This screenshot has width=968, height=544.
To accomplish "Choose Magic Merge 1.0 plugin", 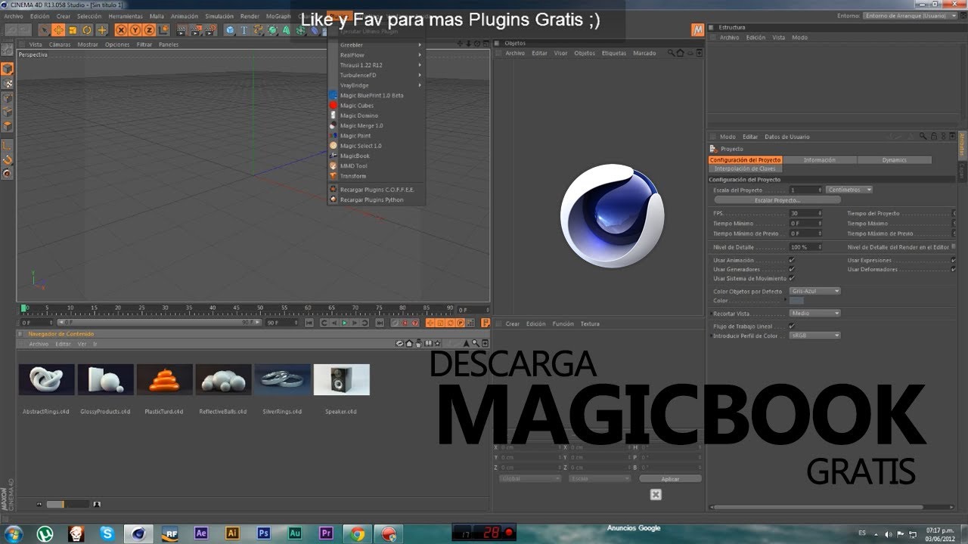I will [361, 125].
